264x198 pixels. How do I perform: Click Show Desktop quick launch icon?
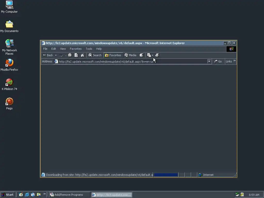point(21,195)
